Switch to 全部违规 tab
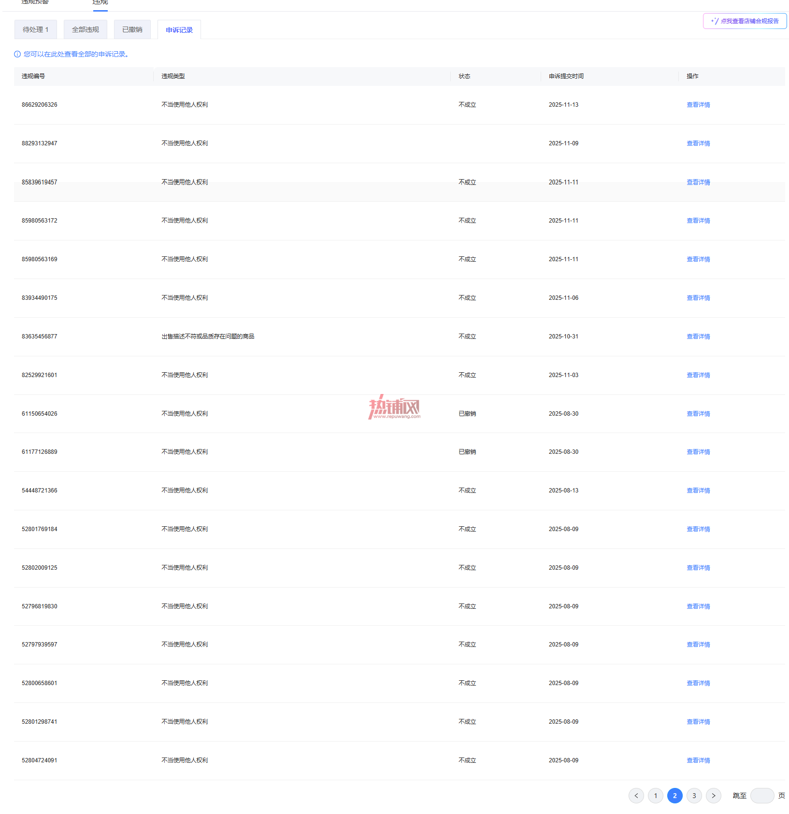The width and height of the screenshot is (789, 814). (x=86, y=29)
